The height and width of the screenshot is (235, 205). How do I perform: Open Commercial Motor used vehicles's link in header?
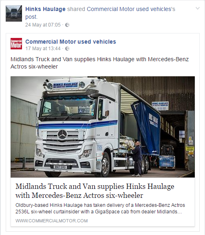pyautogui.click(x=131, y=9)
